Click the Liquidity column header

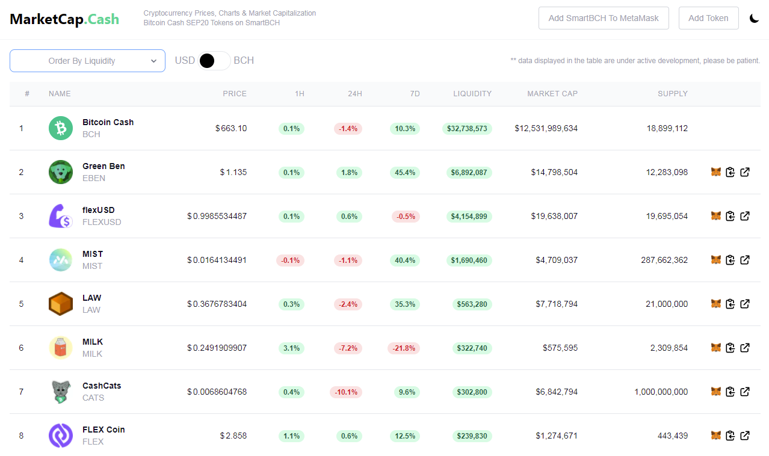point(472,94)
